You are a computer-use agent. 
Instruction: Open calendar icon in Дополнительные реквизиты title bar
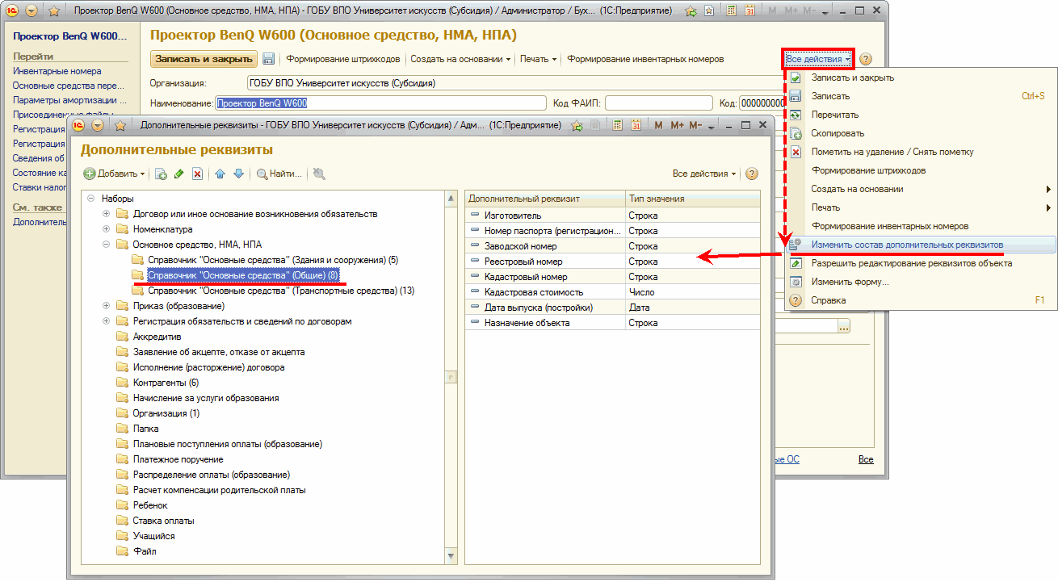pyautogui.click(x=636, y=126)
